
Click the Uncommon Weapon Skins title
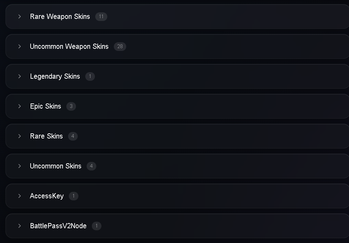tap(69, 46)
